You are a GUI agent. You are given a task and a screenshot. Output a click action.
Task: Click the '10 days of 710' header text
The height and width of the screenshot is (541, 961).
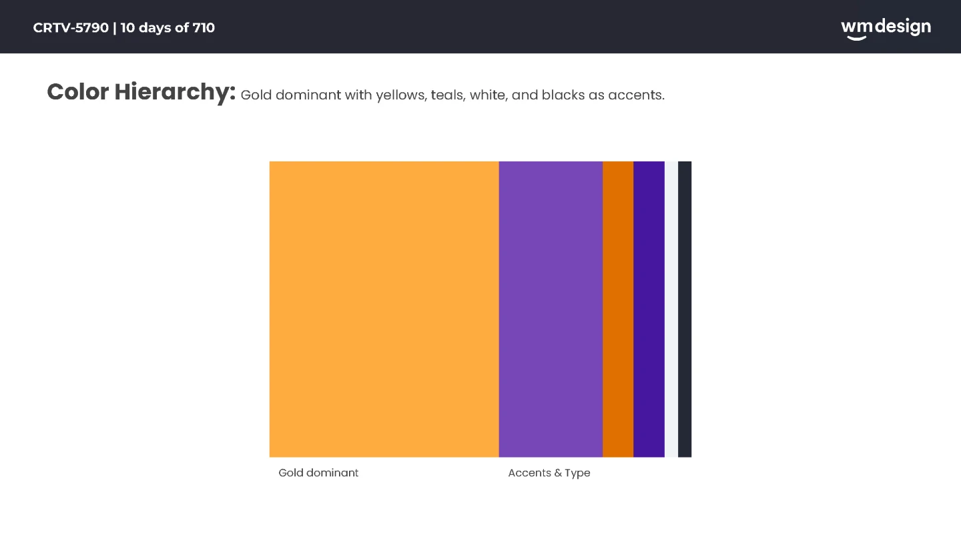(x=168, y=28)
